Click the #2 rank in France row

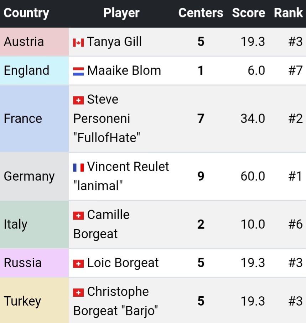tap(295, 118)
